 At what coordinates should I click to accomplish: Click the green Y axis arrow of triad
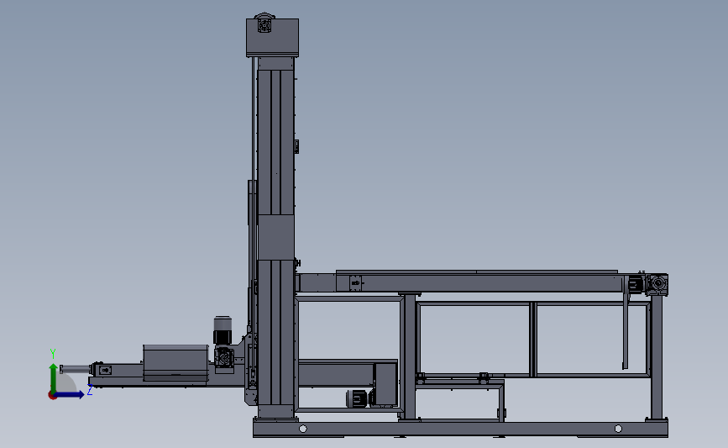click(54, 379)
